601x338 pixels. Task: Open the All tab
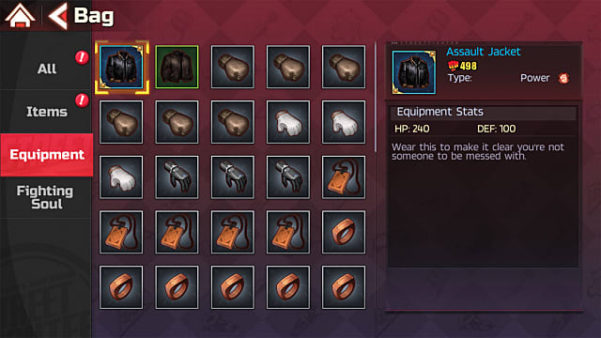[46, 69]
